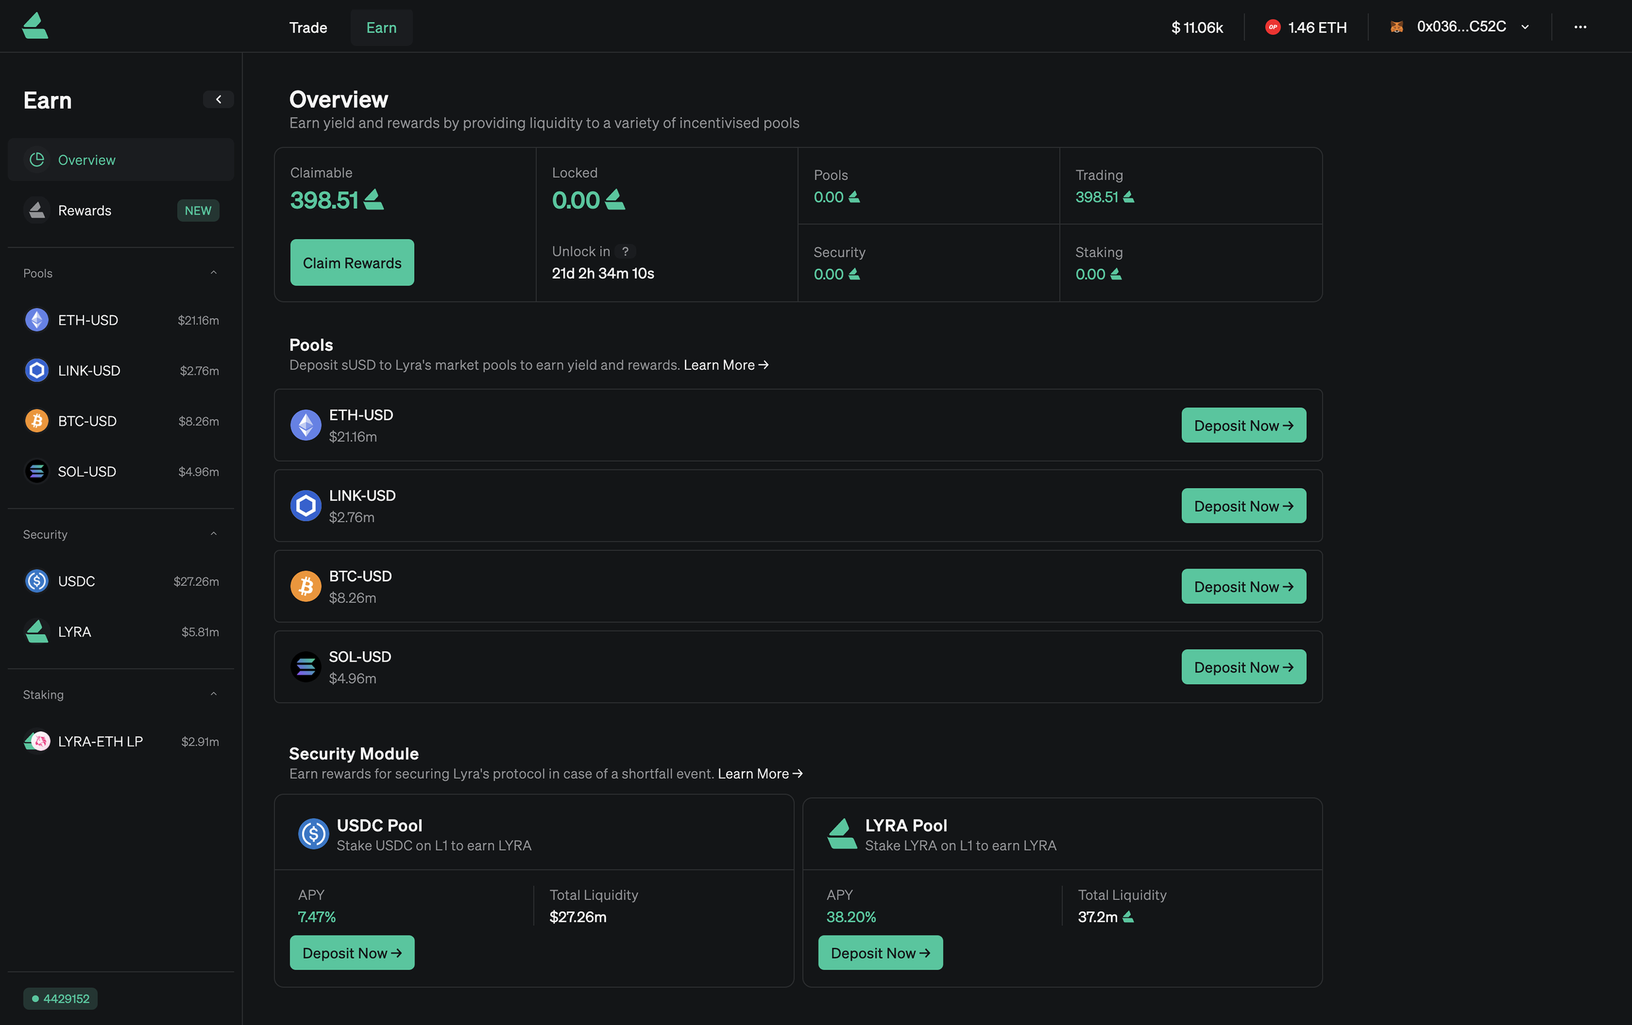
Task: Open the three-dot menu in top right
Action: (x=1580, y=27)
